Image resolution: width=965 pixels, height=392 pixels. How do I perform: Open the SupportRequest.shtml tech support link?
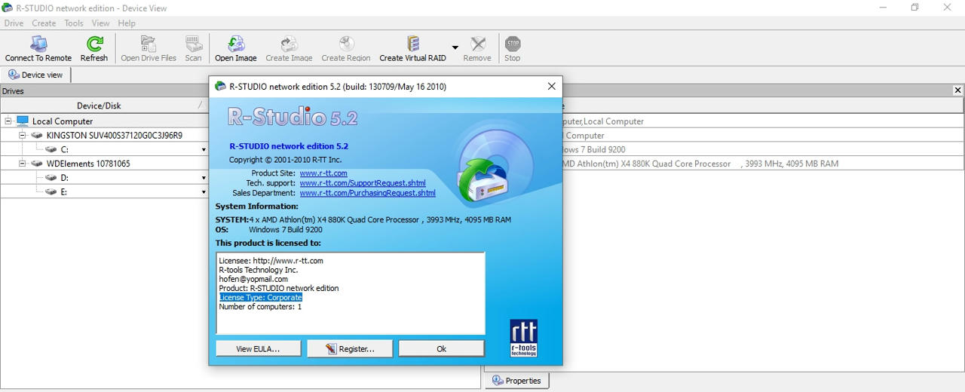pos(363,183)
